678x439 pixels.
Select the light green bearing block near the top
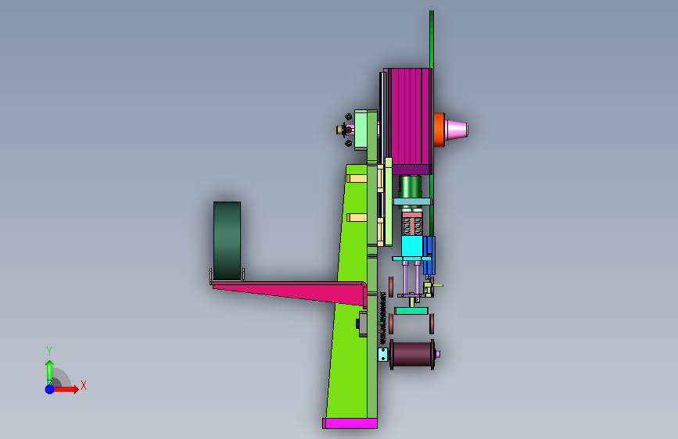coord(361,130)
